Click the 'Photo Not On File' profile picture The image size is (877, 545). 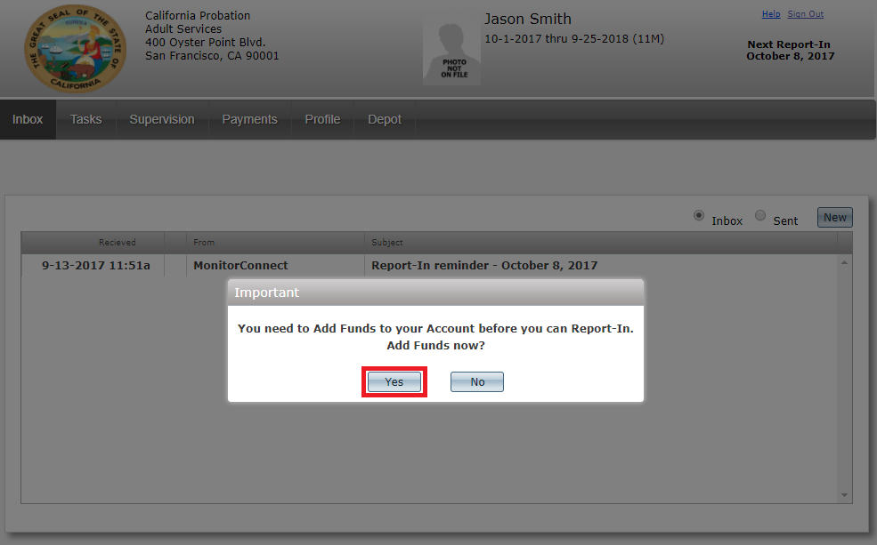tap(452, 53)
